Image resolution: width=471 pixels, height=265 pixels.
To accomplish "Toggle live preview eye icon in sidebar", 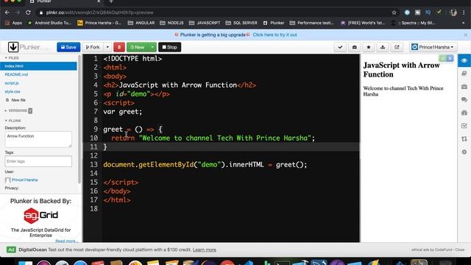I will point(464,60).
